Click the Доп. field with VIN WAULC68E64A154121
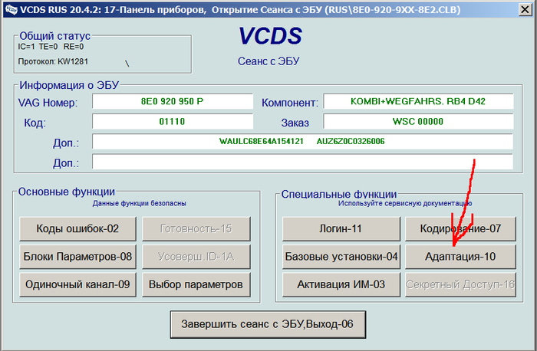The image size is (537, 351). (302, 141)
